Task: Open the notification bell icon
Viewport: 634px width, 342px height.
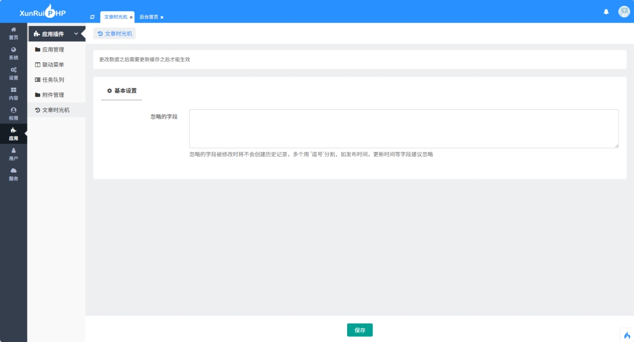Action: click(606, 11)
